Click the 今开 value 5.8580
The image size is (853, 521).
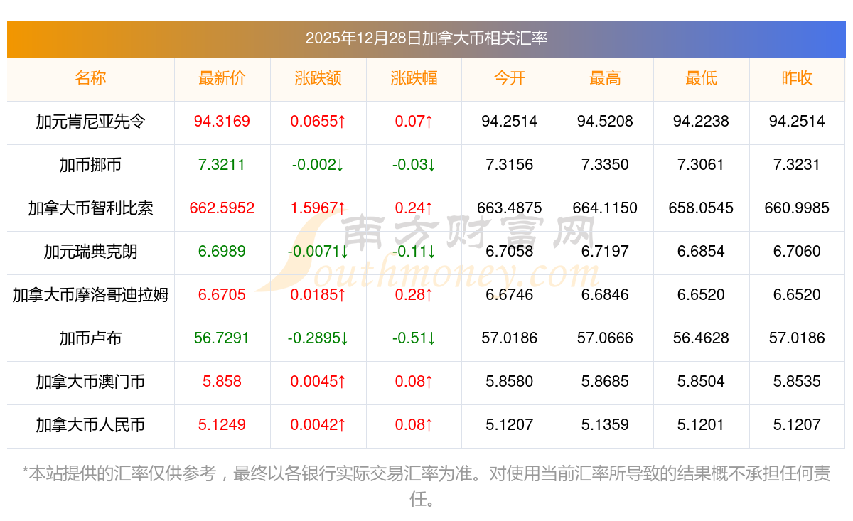[510, 382]
